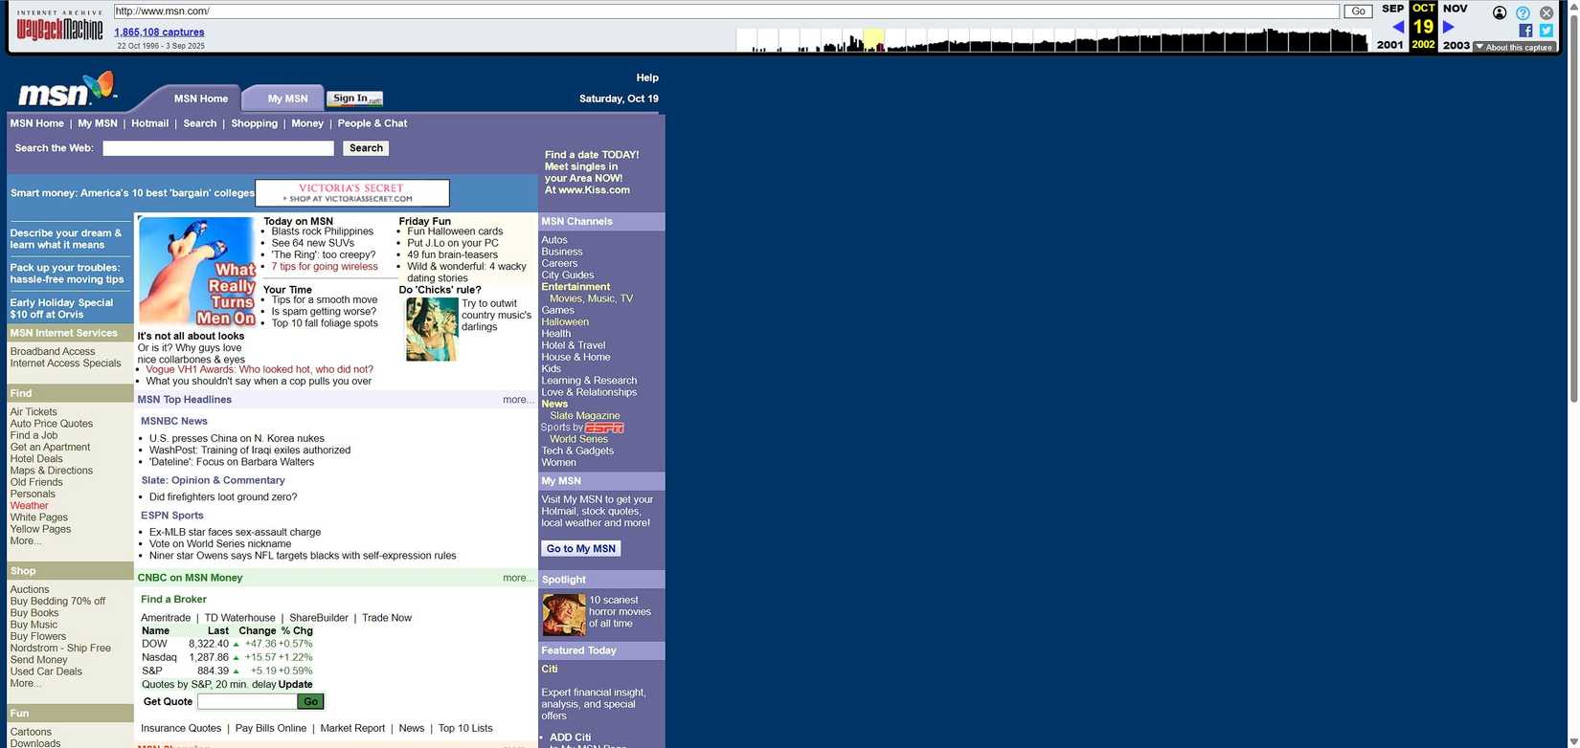Go to previous capture with the left arrow

[x=1398, y=27]
